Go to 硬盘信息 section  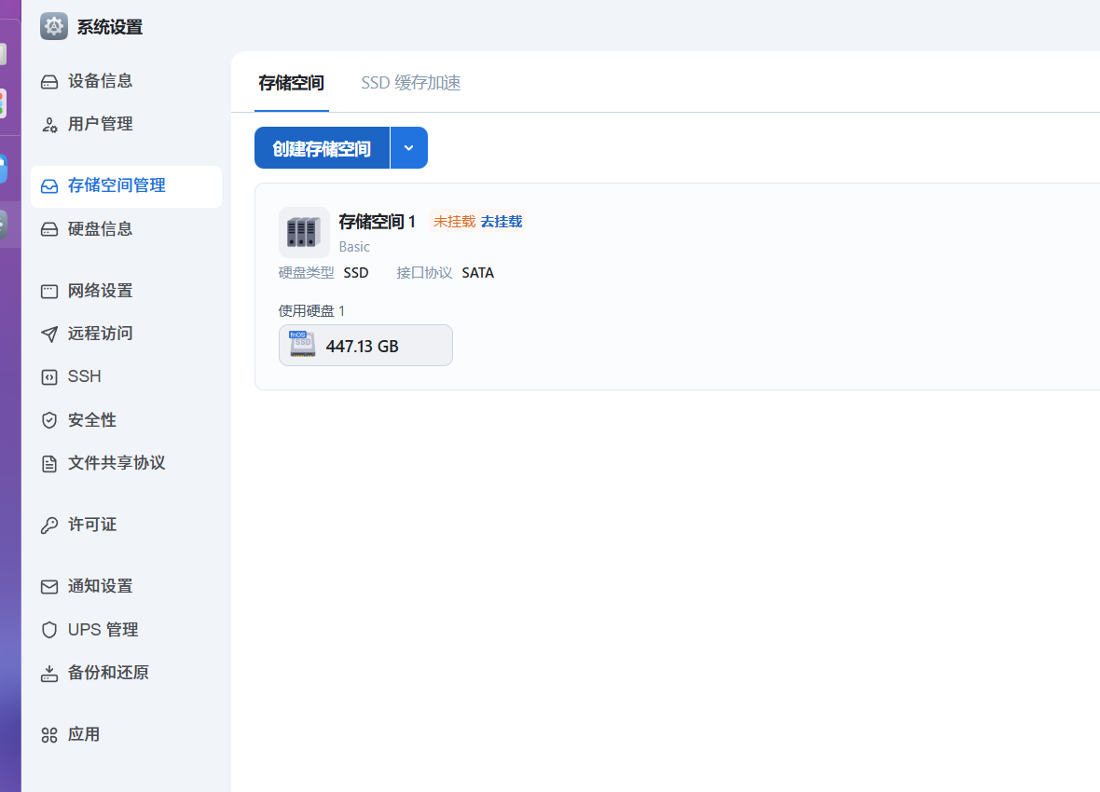click(x=126, y=228)
